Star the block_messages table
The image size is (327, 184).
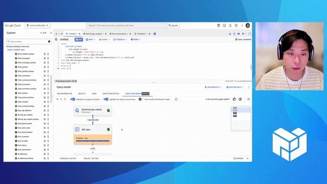tap(44, 58)
